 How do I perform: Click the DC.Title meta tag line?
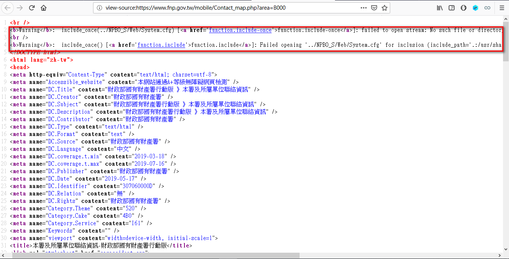tap(135, 90)
